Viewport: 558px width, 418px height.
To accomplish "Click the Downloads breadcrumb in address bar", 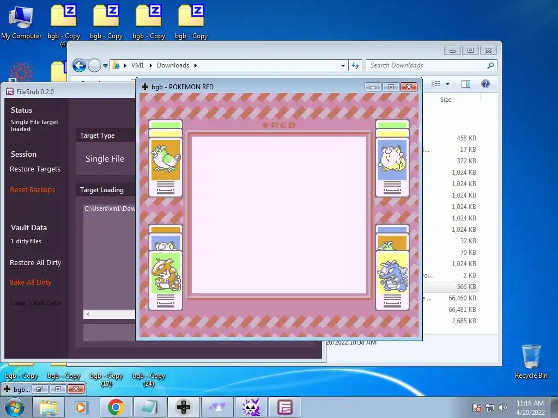I will pyautogui.click(x=173, y=65).
